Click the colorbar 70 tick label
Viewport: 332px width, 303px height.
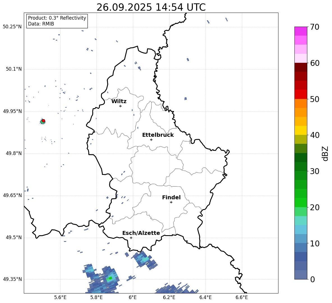point(315,27)
